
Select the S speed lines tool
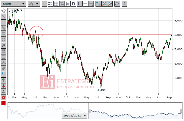4,74
